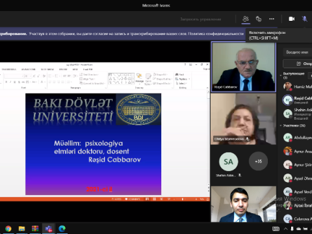The width and height of the screenshot is (312, 234).
Task: Open Shape Fill dropdown in ribbon
Action: pyautogui.click(x=161, y=75)
